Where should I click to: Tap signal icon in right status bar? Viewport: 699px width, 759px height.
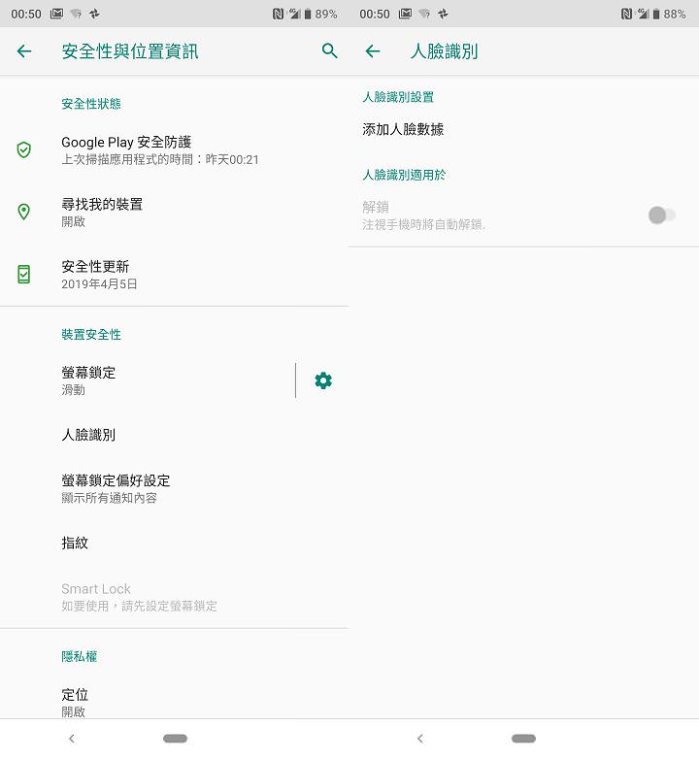pos(643,14)
